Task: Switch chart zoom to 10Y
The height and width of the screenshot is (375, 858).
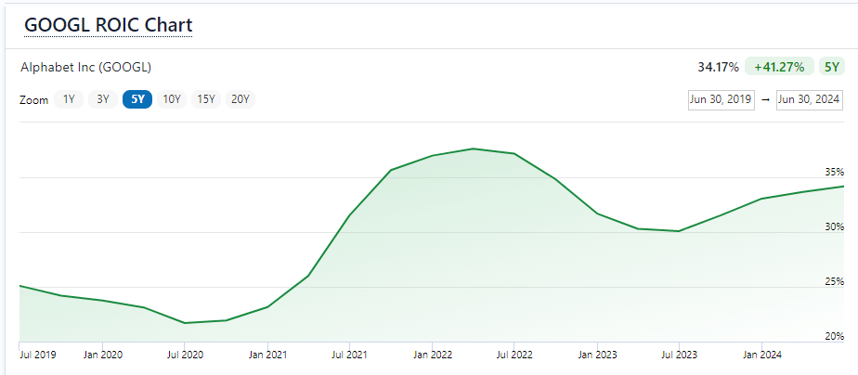Action: (x=172, y=99)
